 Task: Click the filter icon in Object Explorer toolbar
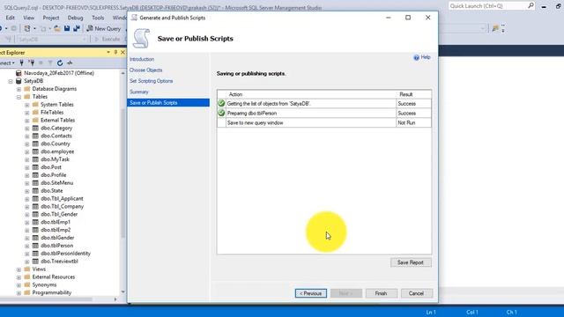[50, 63]
